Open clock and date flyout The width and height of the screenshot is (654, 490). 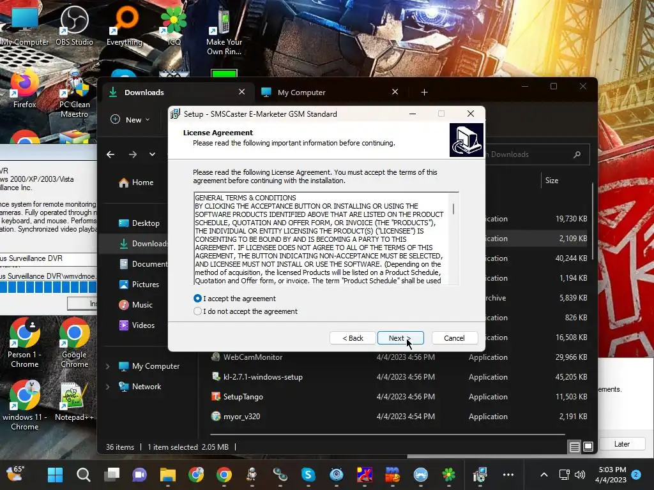coord(611,475)
